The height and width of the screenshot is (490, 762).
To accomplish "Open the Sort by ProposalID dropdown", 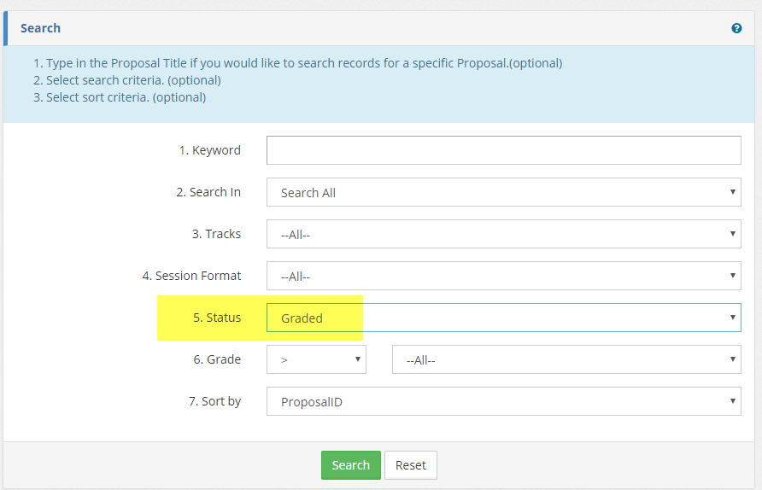I will [503, 401].
